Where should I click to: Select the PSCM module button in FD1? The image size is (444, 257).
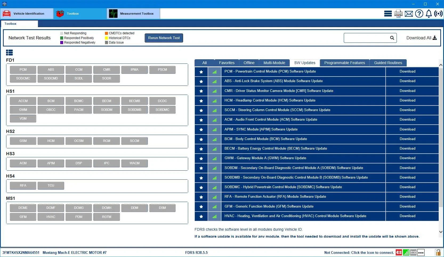pos(162,70)
